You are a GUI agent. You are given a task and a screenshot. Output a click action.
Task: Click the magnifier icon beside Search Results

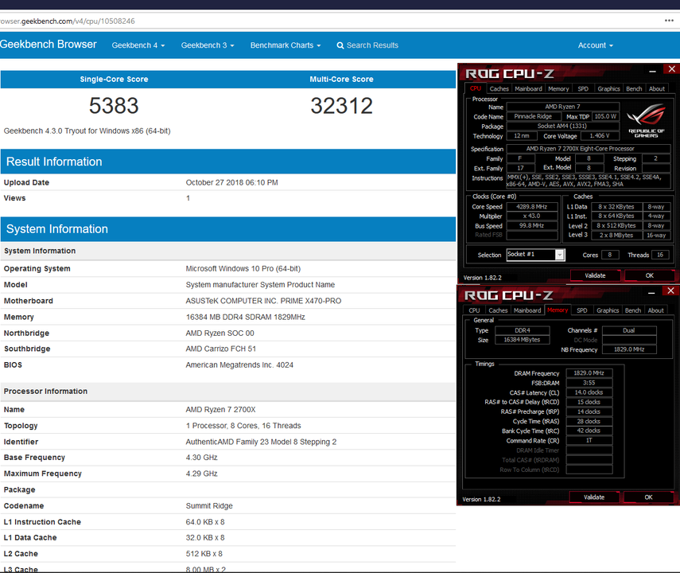[340, 45]
